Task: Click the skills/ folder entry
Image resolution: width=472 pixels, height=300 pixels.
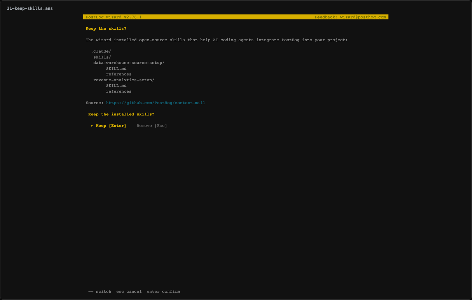Action: (x=102, y=57)
